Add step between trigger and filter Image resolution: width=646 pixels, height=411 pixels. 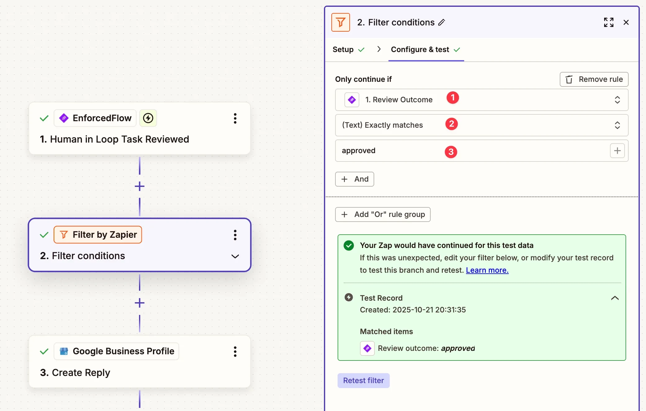140,186
